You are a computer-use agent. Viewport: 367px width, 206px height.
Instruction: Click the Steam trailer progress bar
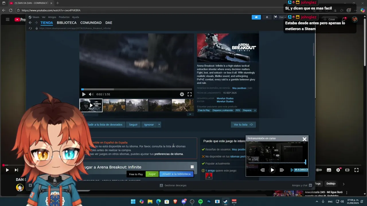(136, 89)
